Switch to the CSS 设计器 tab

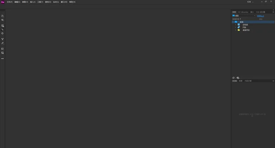click(261, 12)
